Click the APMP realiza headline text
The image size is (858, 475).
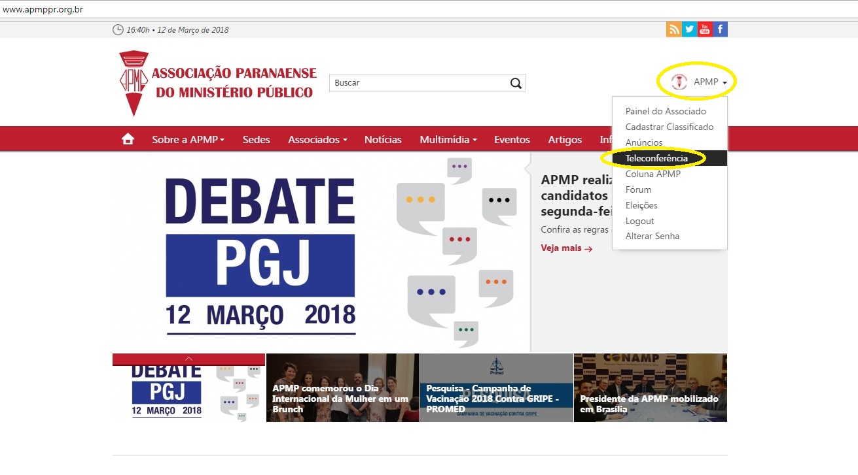coord(576,195)
